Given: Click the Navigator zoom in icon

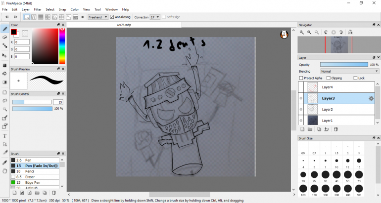Looking at the screenshot, I should click(301, 32).
